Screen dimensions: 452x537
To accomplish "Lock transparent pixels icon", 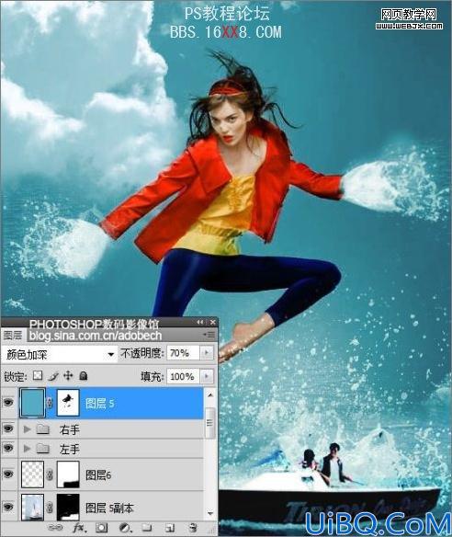I will pyautogui.click(x=38, y=376).
